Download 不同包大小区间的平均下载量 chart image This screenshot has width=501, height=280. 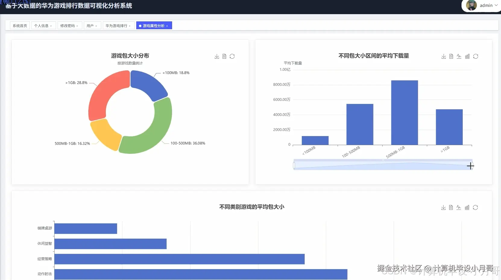click(443, 56)
